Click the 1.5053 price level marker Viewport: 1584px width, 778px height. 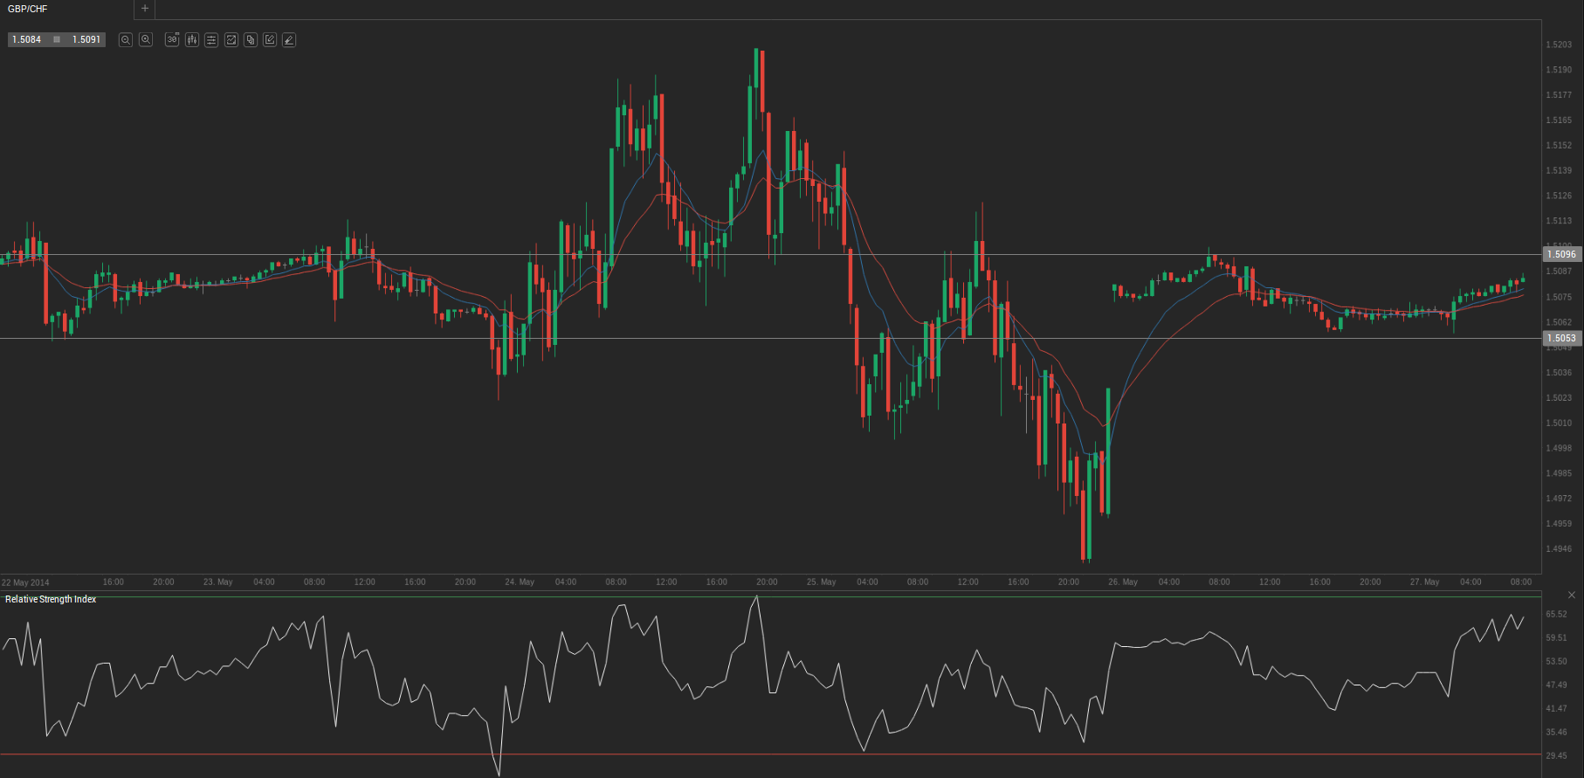click(x=1561, y=338)
